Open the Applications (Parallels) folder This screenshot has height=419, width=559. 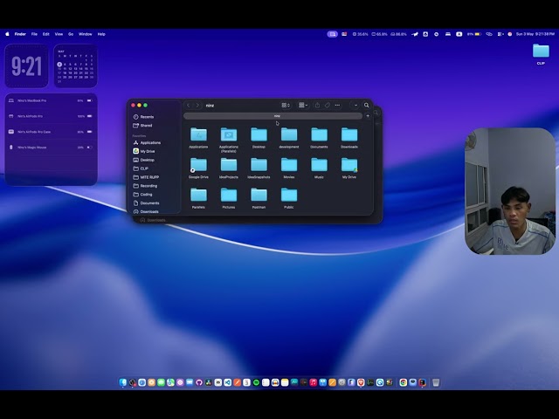[229, 140]
